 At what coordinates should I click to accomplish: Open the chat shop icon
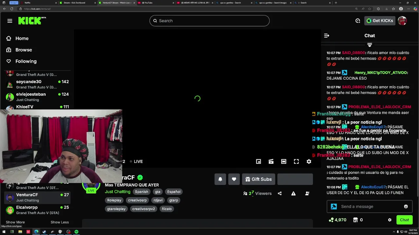355,220
